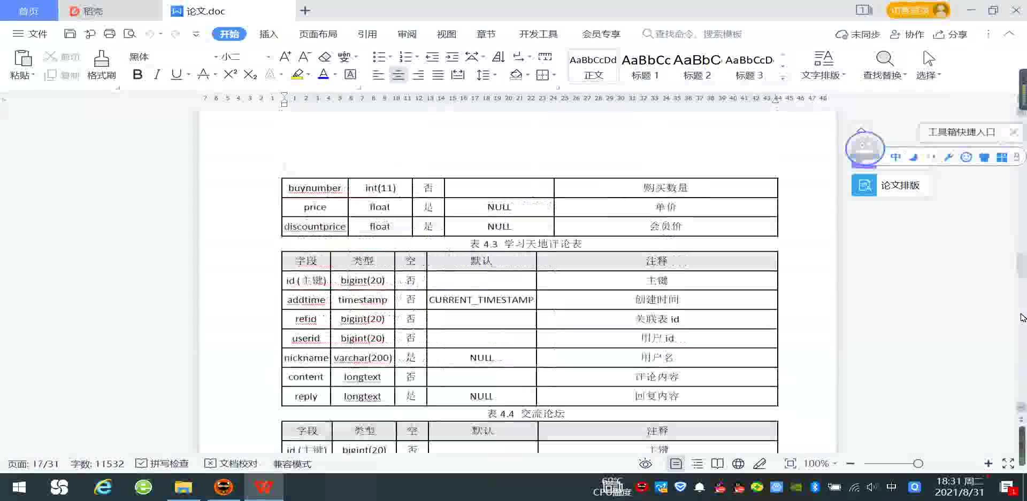Image resolution: width=1027 pixels, height=501 pixels.
Task: Click the decrease indent icon
Action: tap(432, 57)
